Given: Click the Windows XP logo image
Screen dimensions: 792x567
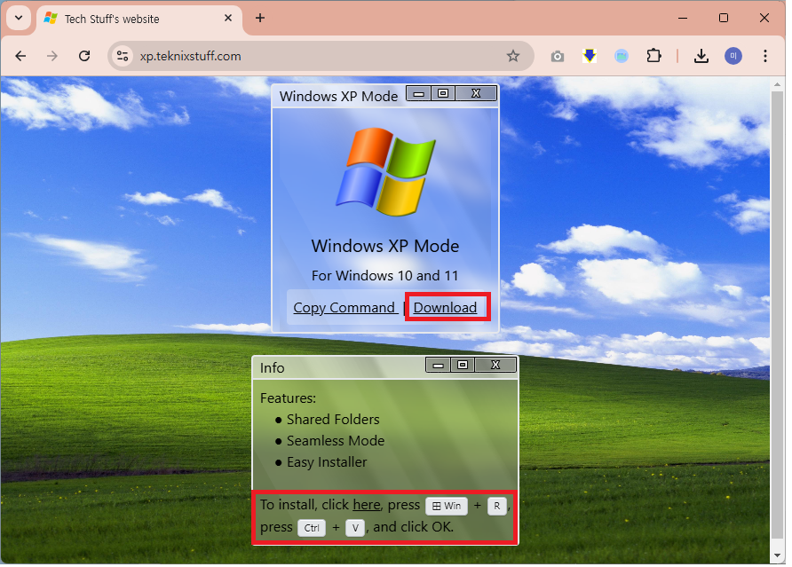Looking at the screenshot, I should click(x=386, y=172).
